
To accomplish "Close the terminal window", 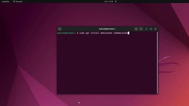I will point(155,29).
